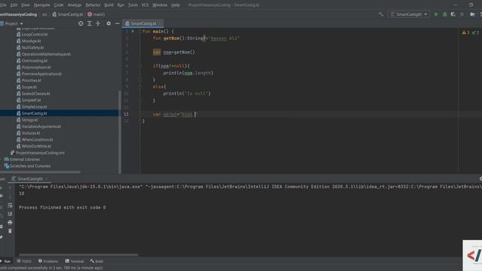
Task: Open the Build tool window button
Action: pyautogui.click(x=97, y=261)
